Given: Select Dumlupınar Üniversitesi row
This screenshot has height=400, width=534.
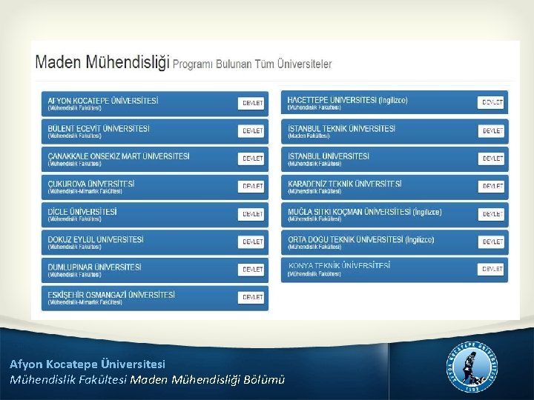Looking at the screenshot, I should [x=155, y=270].
